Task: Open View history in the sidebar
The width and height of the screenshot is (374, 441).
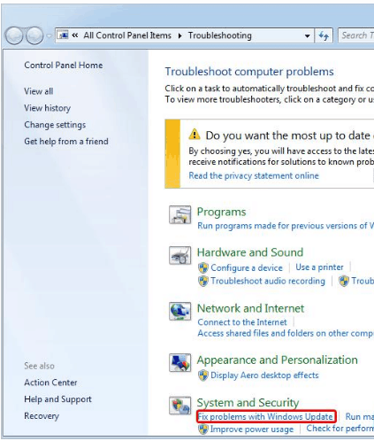Action: pyautogui.click(x=48, y=108)
